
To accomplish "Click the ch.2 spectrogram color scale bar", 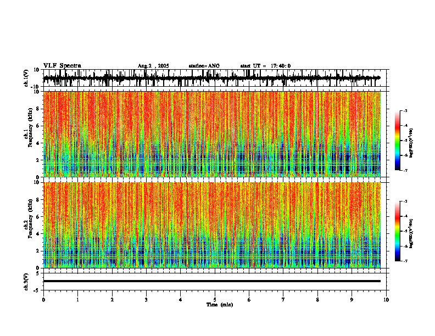I will point(397,231).
